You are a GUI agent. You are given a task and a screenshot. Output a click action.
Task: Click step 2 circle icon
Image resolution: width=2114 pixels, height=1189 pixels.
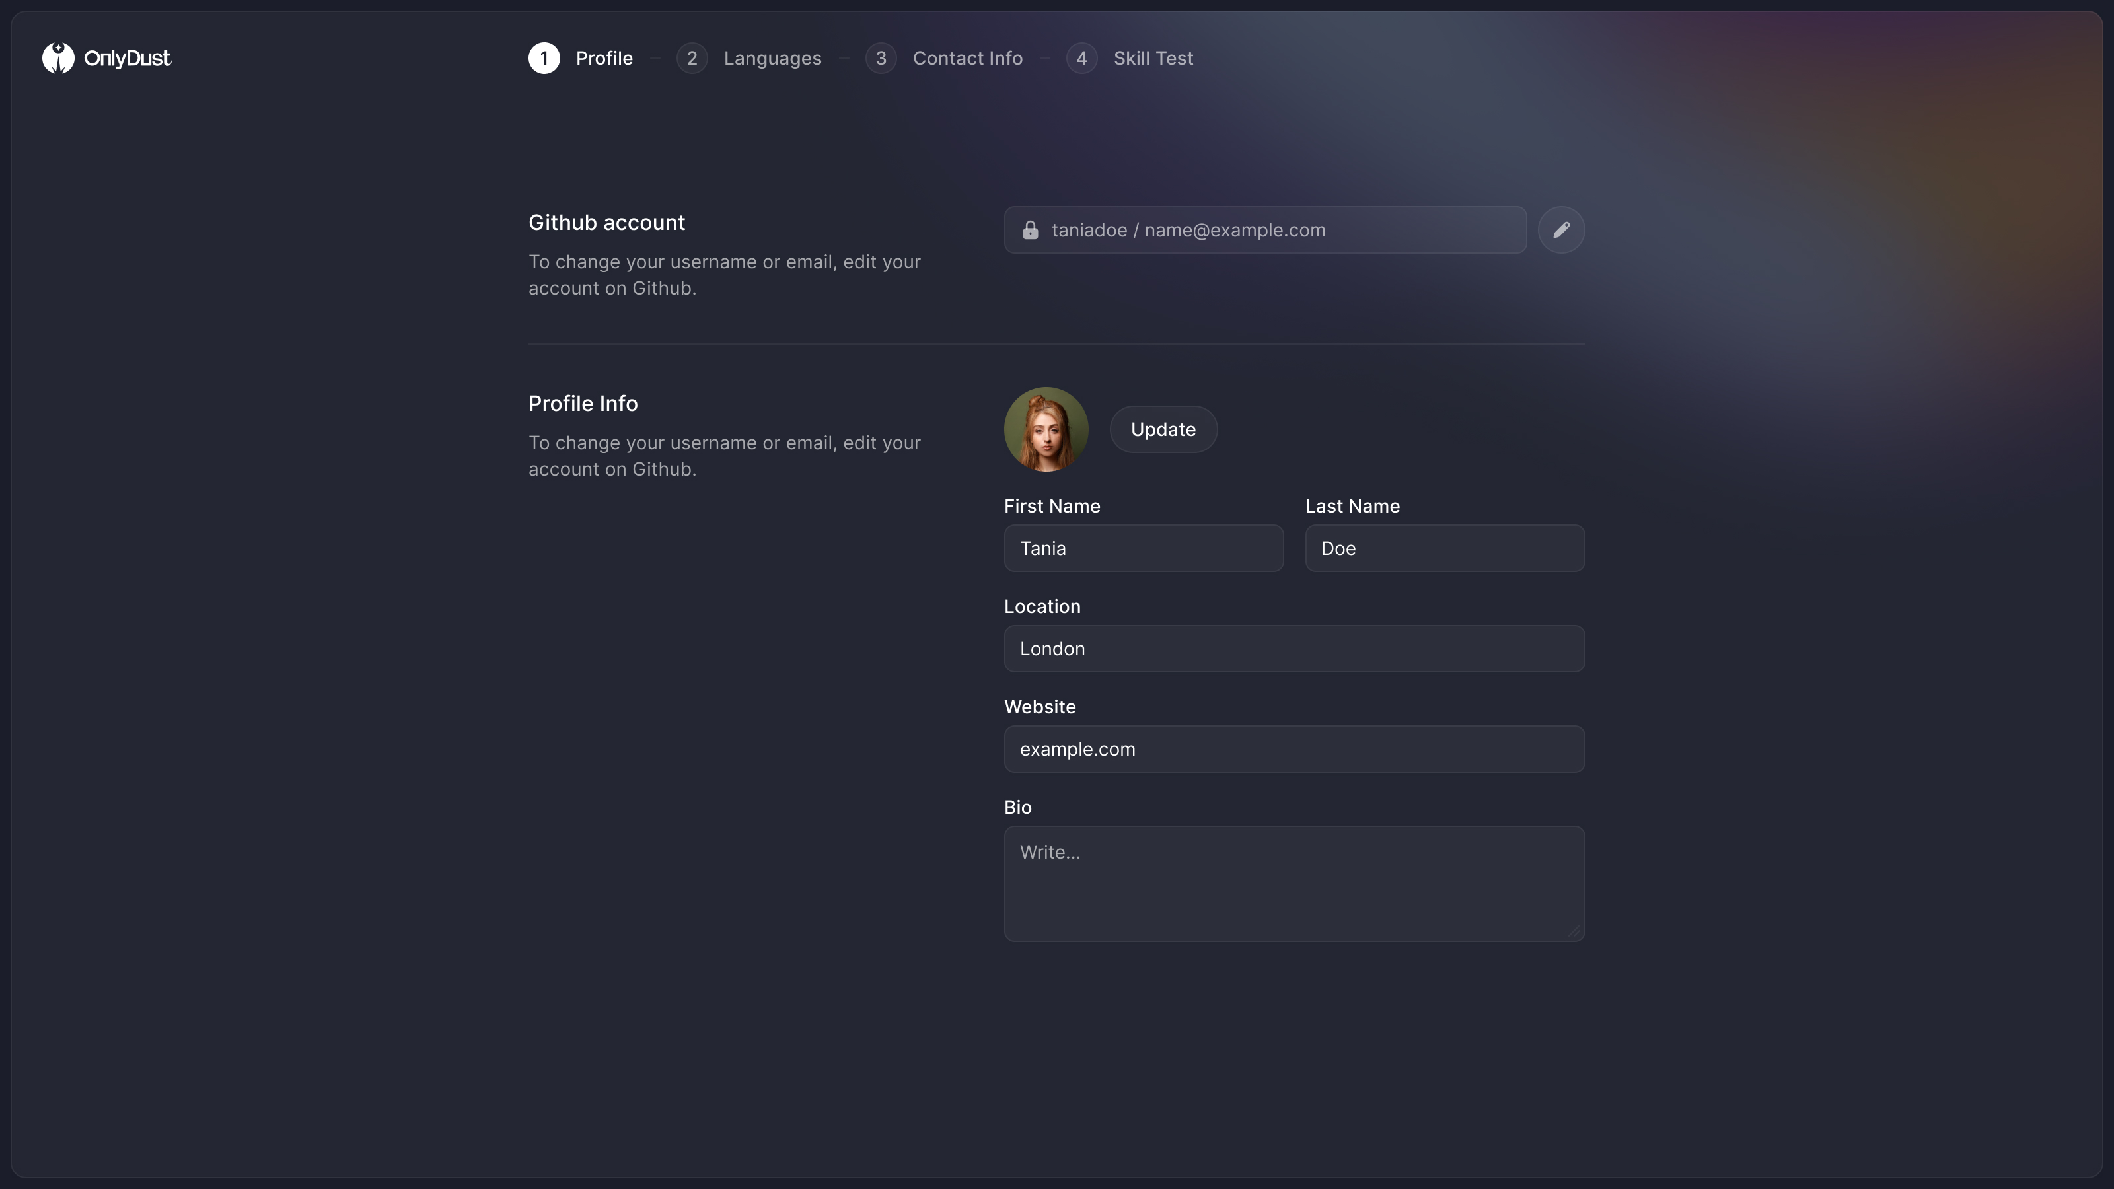click(692, 58)
